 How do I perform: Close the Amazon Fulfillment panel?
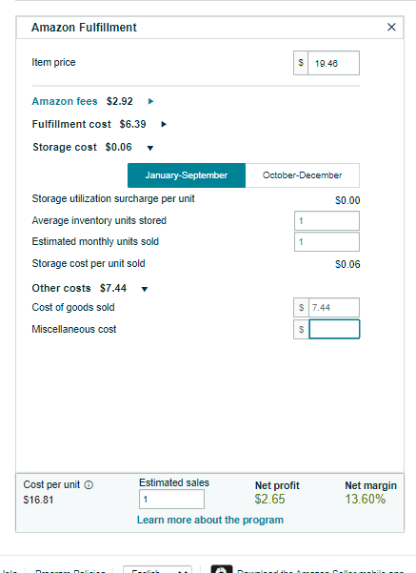pyautogui.click(x=391, y=27)
